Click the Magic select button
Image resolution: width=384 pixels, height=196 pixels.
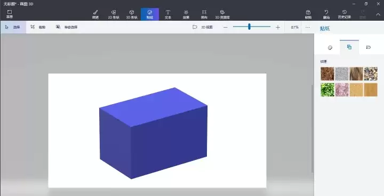[67, 27]
